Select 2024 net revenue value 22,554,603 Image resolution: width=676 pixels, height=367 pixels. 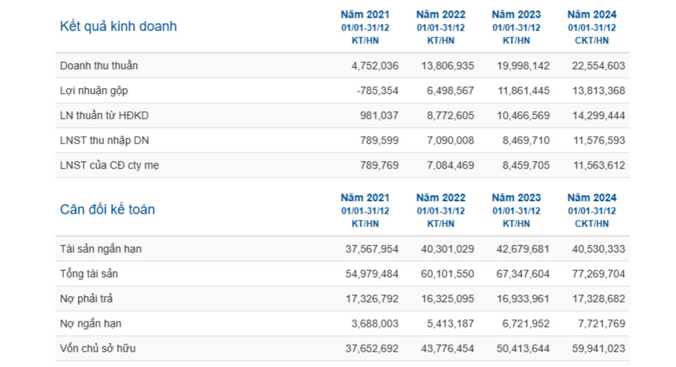[598, 66]
